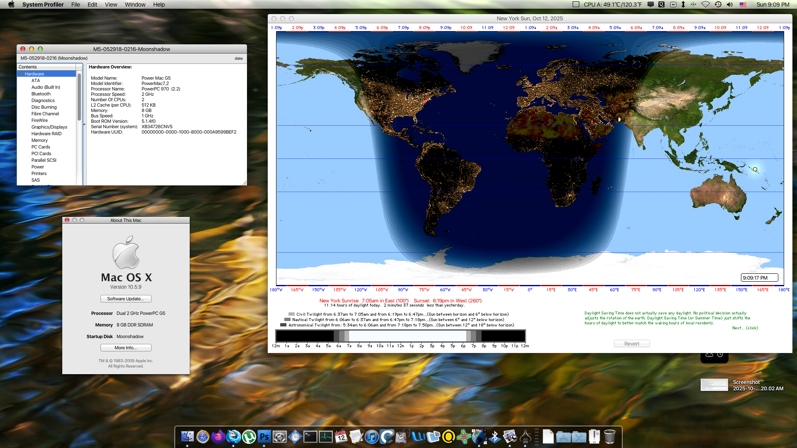
Task: Launch Photoshop from the dock
Action: (x=264, y=437)
